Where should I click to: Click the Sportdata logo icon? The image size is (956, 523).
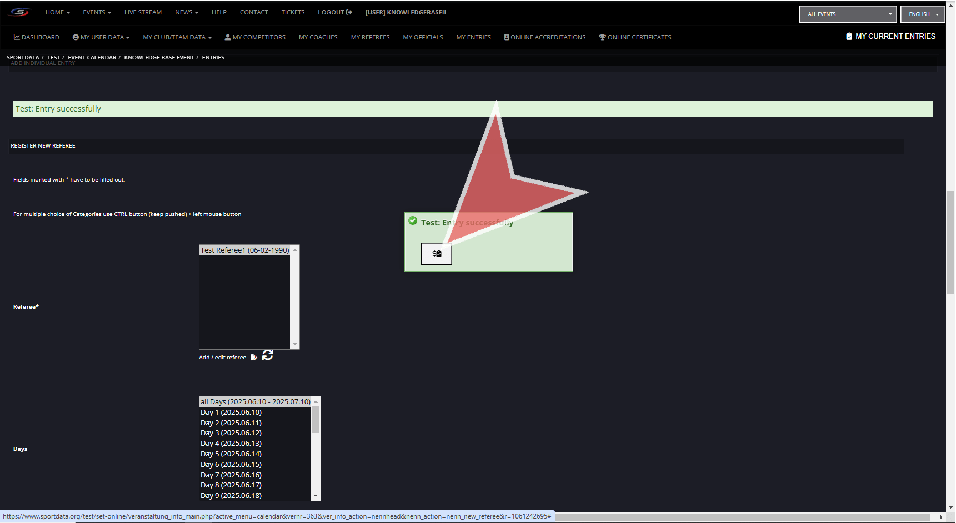[x=19, y=12]
